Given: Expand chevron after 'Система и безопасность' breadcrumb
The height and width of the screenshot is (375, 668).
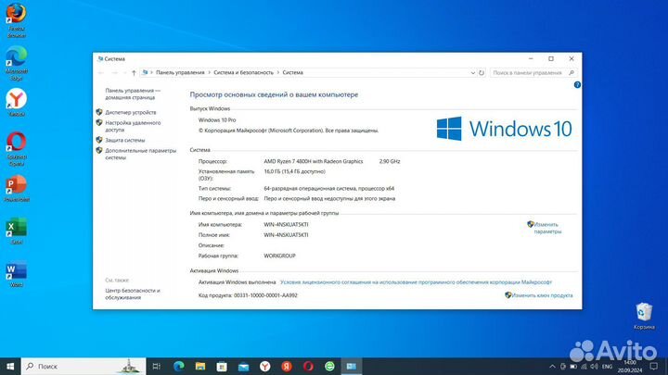Looking at the screenshot, I should (x=278, y=73).
